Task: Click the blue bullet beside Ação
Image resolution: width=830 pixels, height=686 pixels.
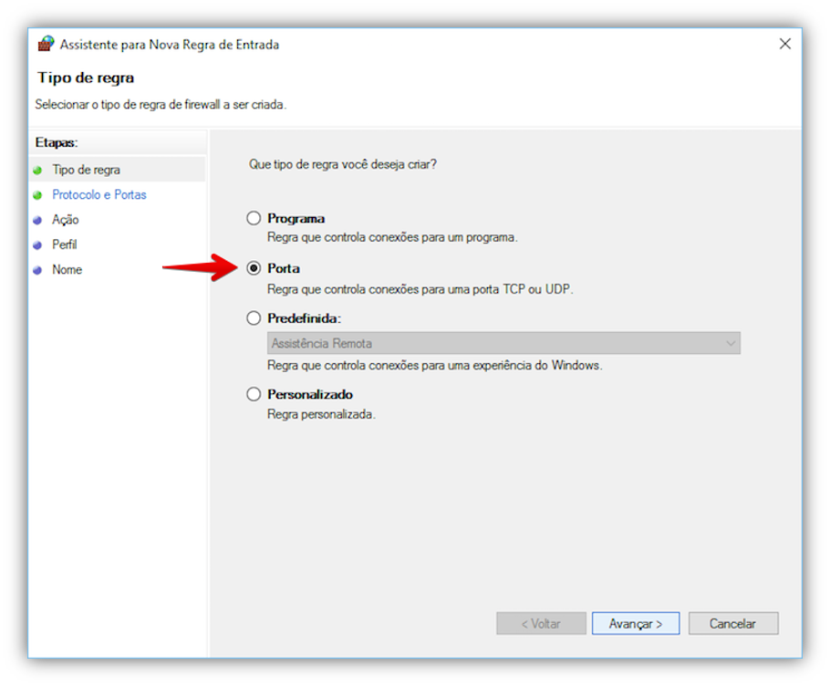Action: coord(37,220)
